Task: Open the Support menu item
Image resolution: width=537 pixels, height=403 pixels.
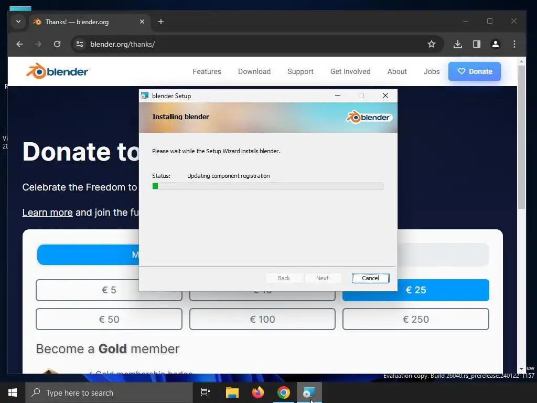Action: tap(300, 71)
